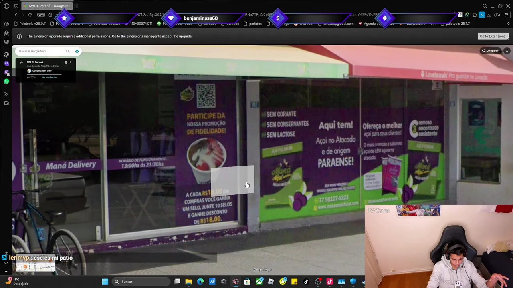This screenshot has width=513, height=288.
Task: Click the back arrow in Street View card
Action: (21, 62)
